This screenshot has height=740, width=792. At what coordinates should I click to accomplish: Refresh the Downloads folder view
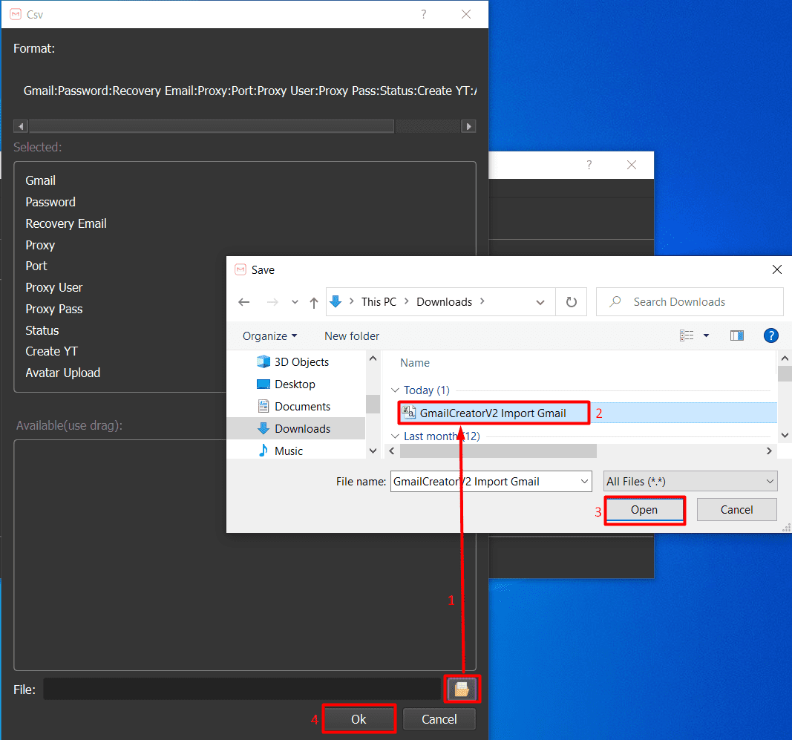click(x=572, y=302)
